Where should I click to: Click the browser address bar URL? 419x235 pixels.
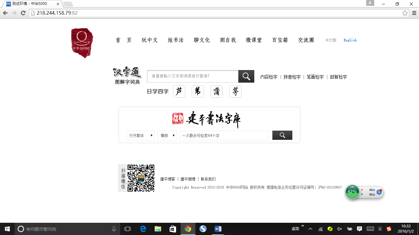(x=57, y=13)
